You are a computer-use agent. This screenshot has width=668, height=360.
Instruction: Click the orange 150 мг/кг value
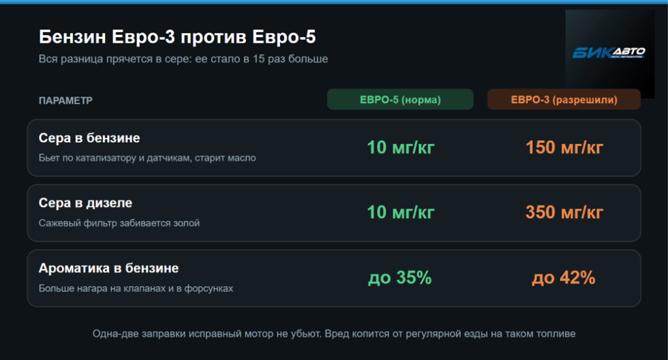click(564, 148)
